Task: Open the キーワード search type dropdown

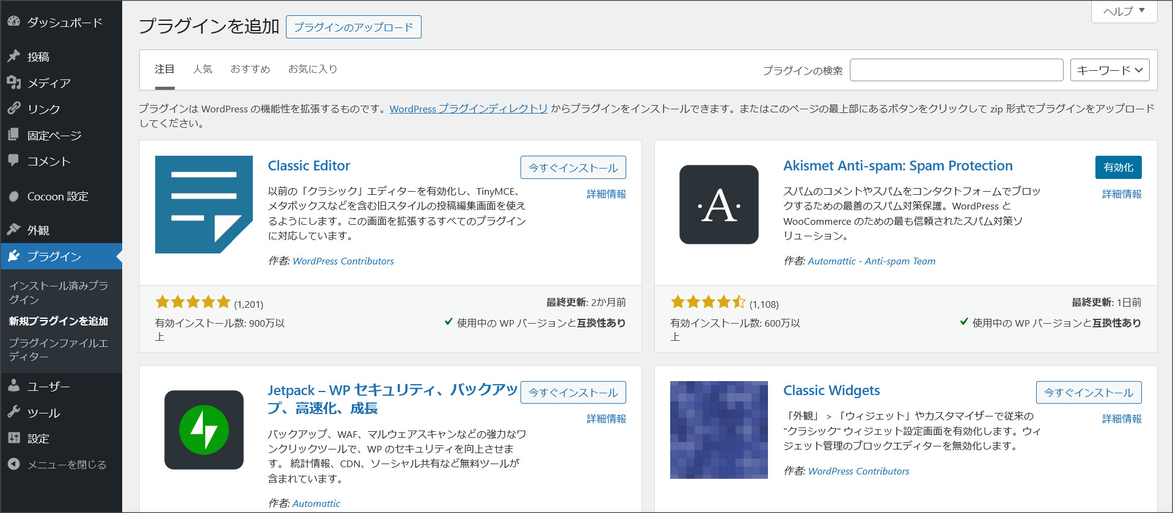Action: pos(1110,70)
